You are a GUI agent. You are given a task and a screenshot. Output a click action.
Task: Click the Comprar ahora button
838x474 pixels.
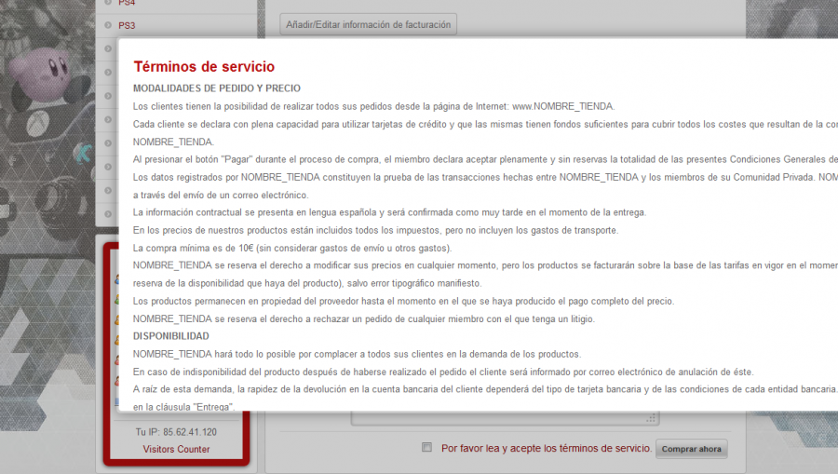pos(692,449)
